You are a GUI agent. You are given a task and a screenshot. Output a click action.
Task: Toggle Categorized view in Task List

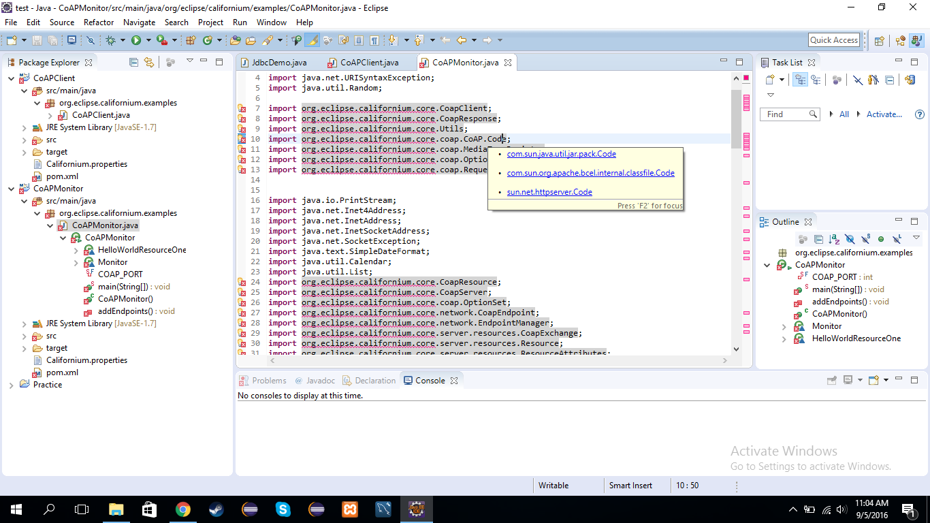pos(801,80)
